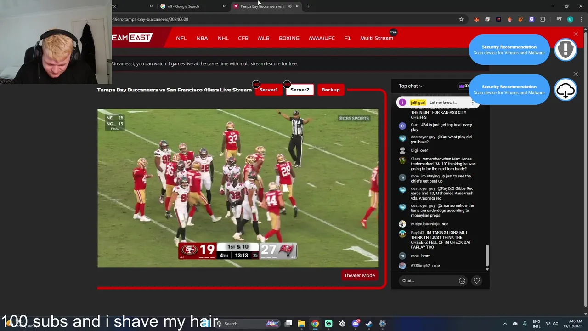The width and height of the screenshot is (588, 331).
Task: Close the nfl - Google Search tab
Action: (224, 6)
